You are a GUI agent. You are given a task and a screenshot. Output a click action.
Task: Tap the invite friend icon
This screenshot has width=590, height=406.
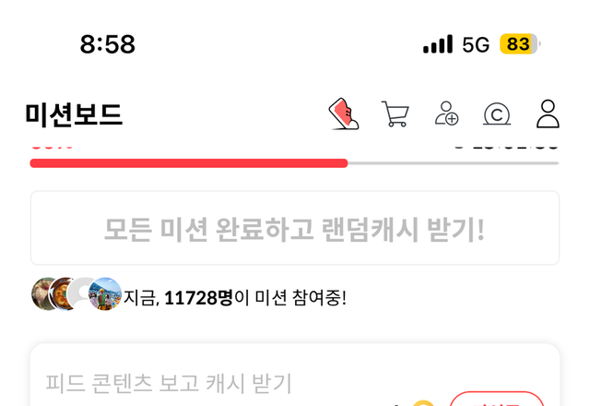446,113
